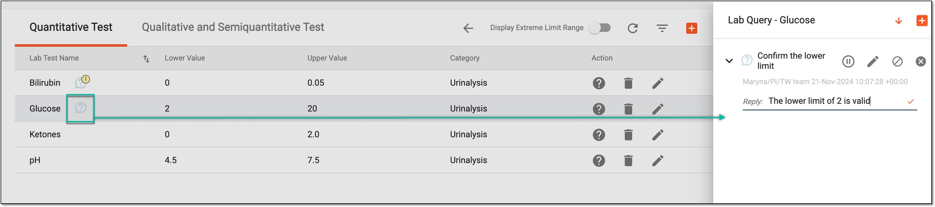Switch to the Quantitative Test tab
The width and height of the screenshot is (935, 207).
pyautogui.click(x=71, y=27)
